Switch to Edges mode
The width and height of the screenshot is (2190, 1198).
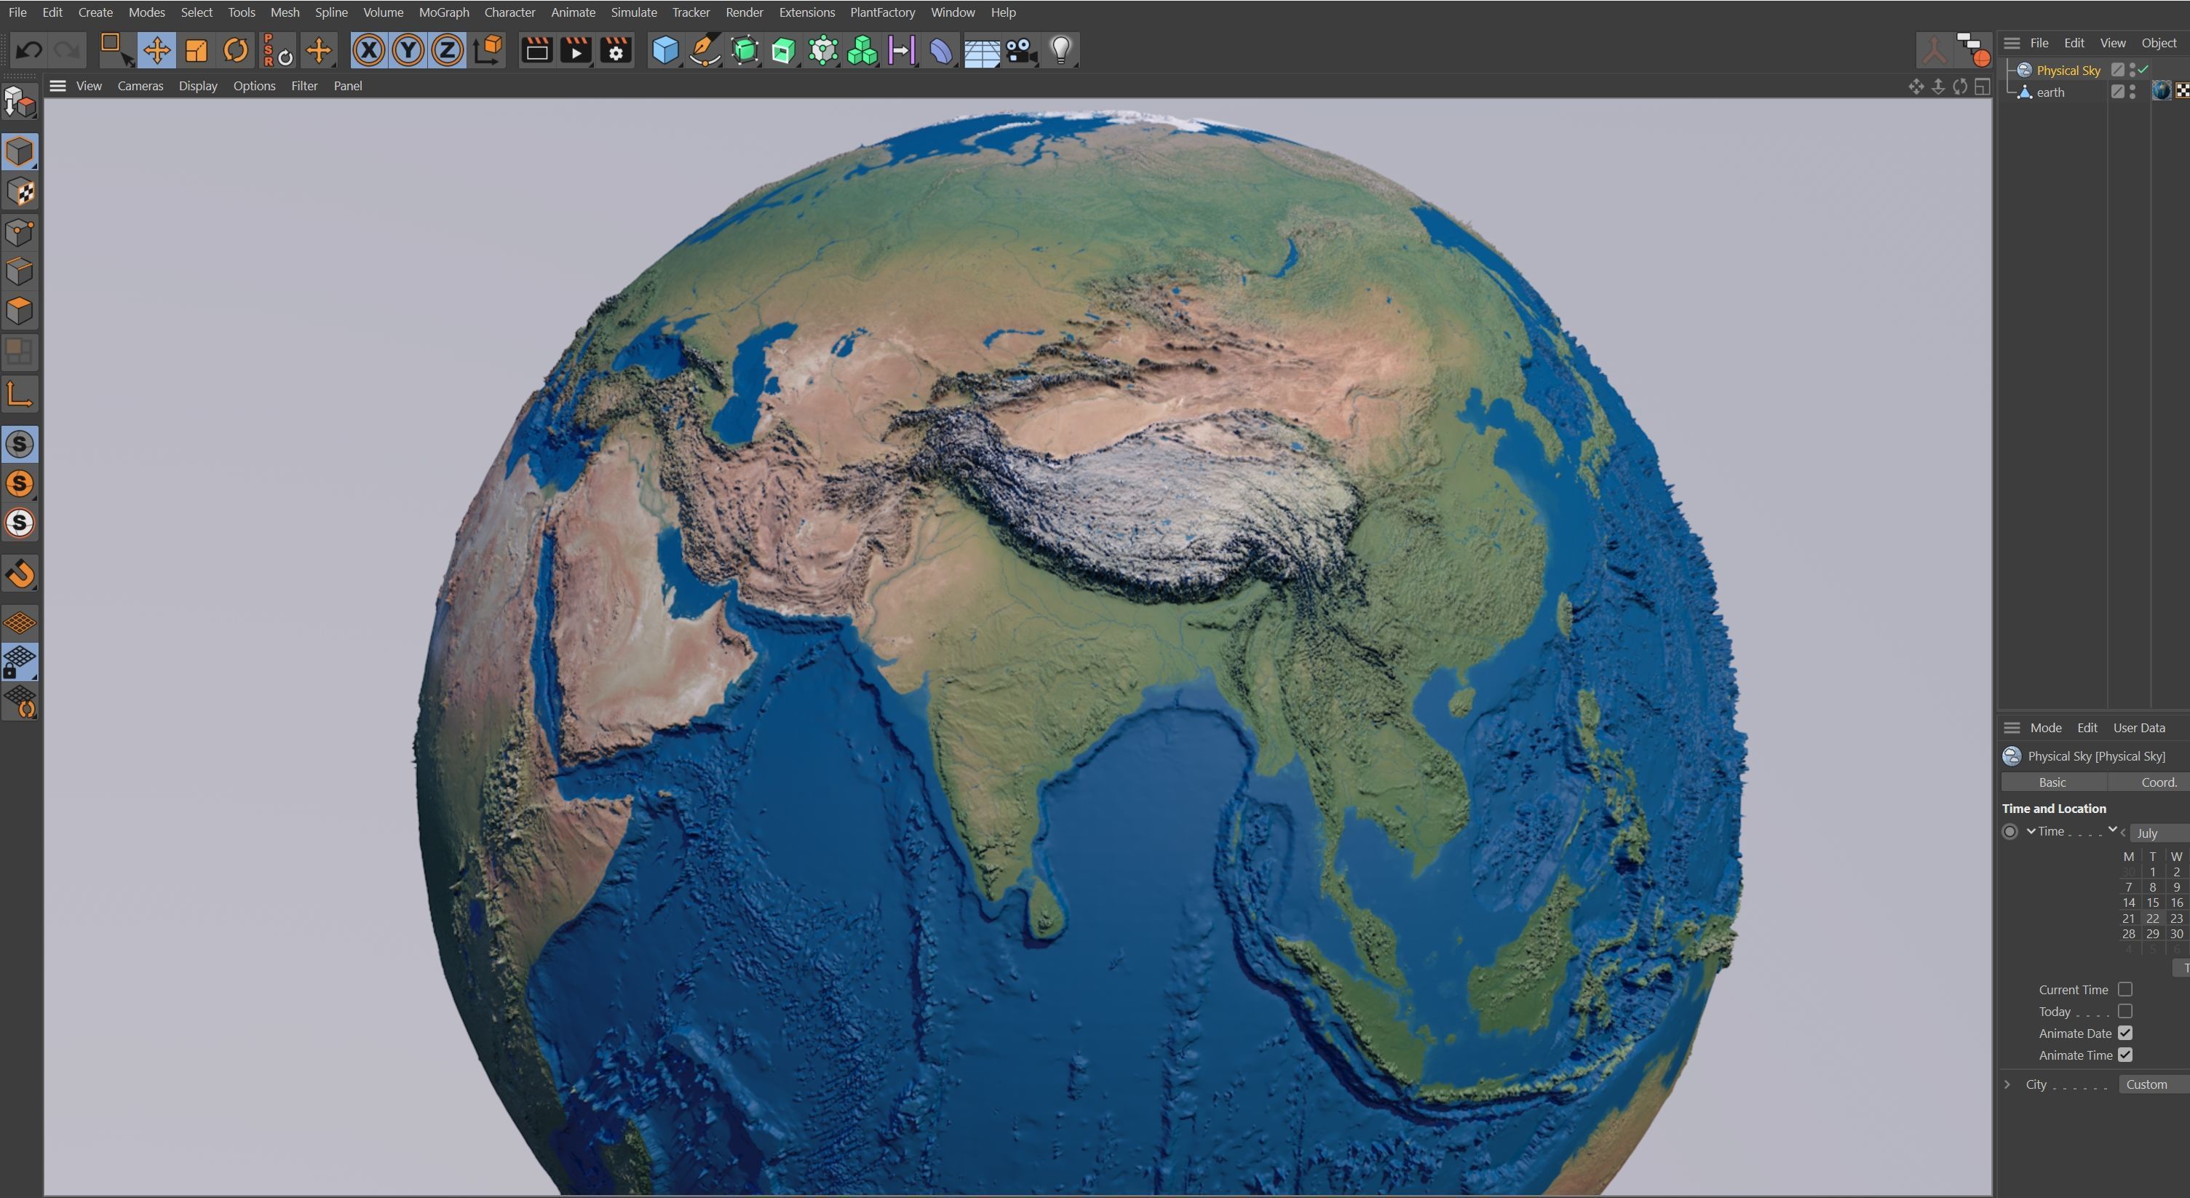pyautogui.click(x=20, y=271)
